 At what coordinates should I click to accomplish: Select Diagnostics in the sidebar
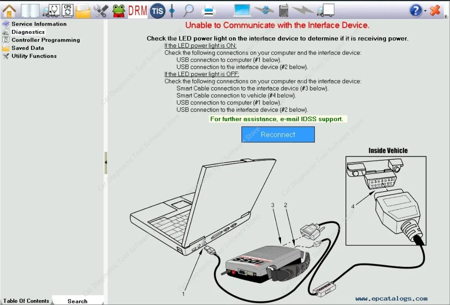click(x=28, y=32)
